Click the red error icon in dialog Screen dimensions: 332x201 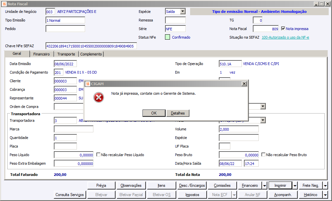99,97
